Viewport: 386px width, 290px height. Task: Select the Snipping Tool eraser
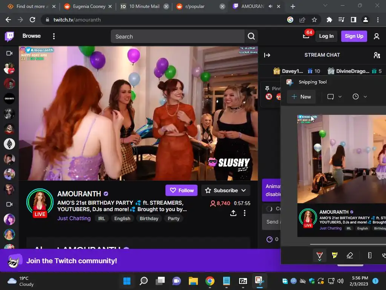pyautogui.click(x=350, y=255)
